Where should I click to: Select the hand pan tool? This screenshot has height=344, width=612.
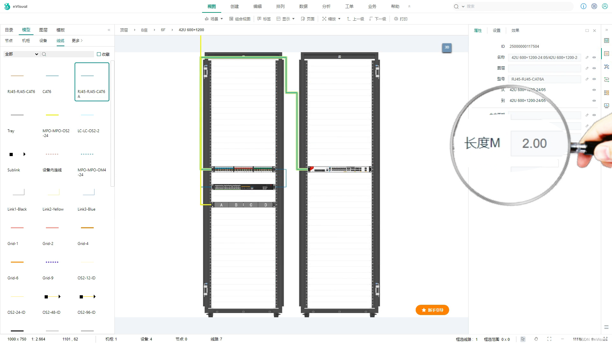tap(536, 339)
